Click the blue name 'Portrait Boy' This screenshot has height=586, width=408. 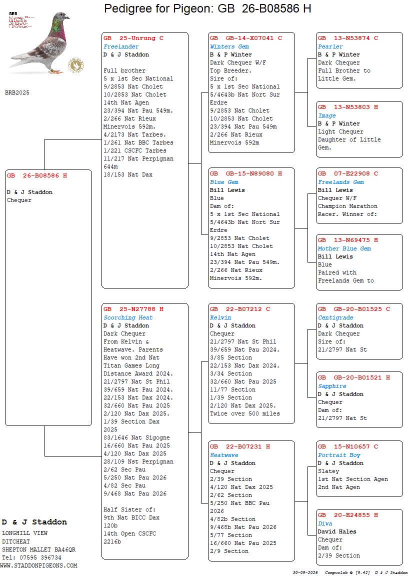339,455
